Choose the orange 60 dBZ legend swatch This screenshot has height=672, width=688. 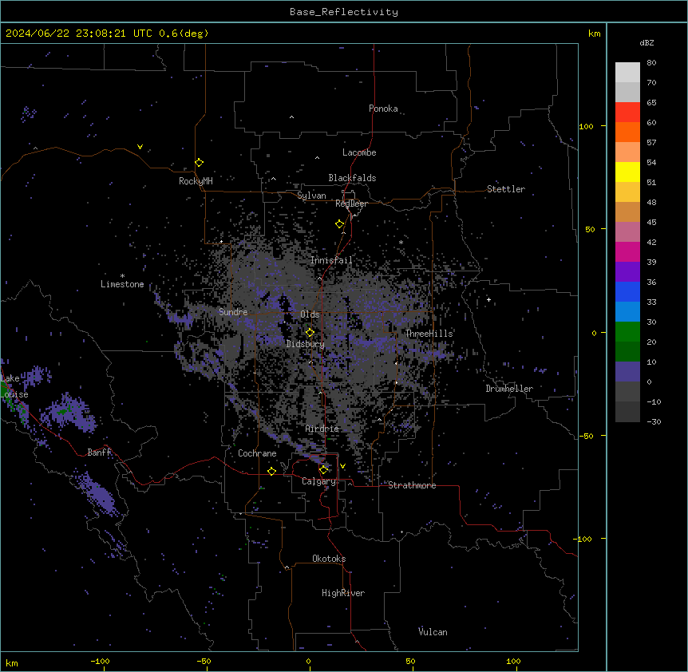point(627,132)
